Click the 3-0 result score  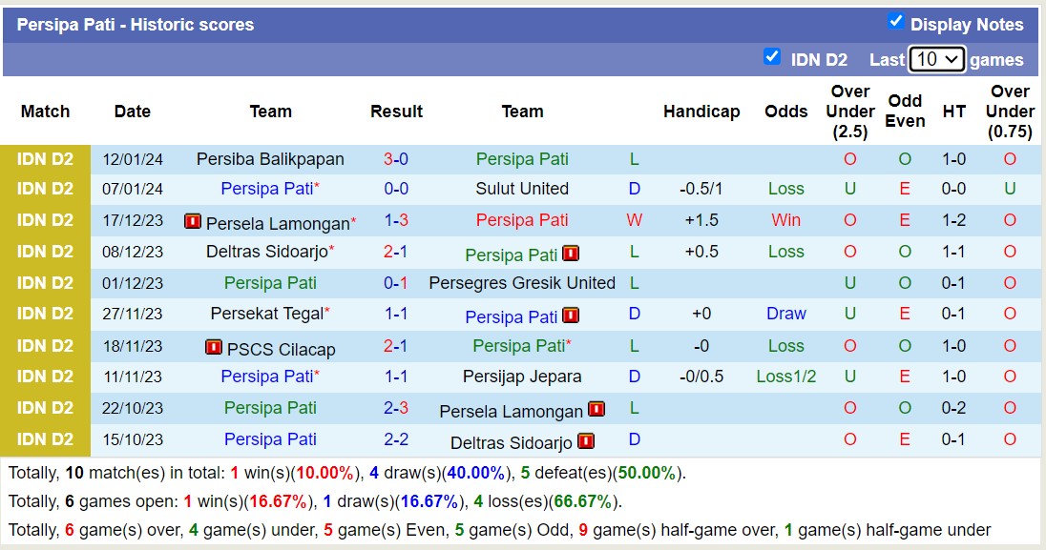396,159
